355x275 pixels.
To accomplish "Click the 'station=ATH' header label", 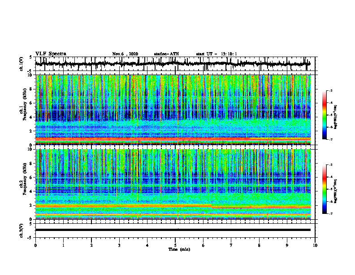I will coord(166,54).
